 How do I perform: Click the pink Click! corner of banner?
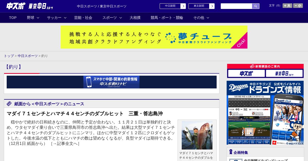coord(241,43)
